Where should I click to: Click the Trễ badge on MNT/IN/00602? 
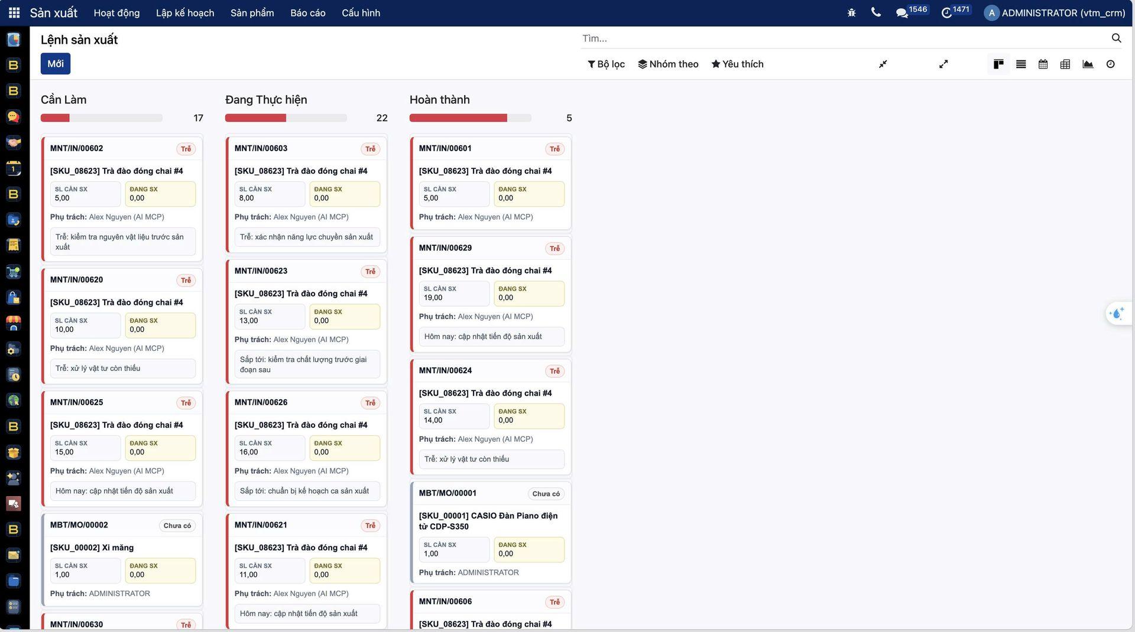(186, 149)
